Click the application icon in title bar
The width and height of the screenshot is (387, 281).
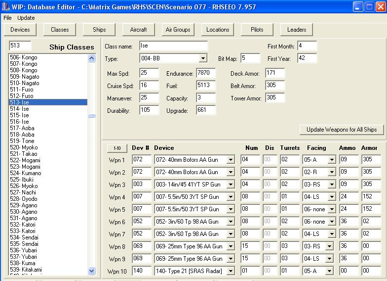pos(6,6)
